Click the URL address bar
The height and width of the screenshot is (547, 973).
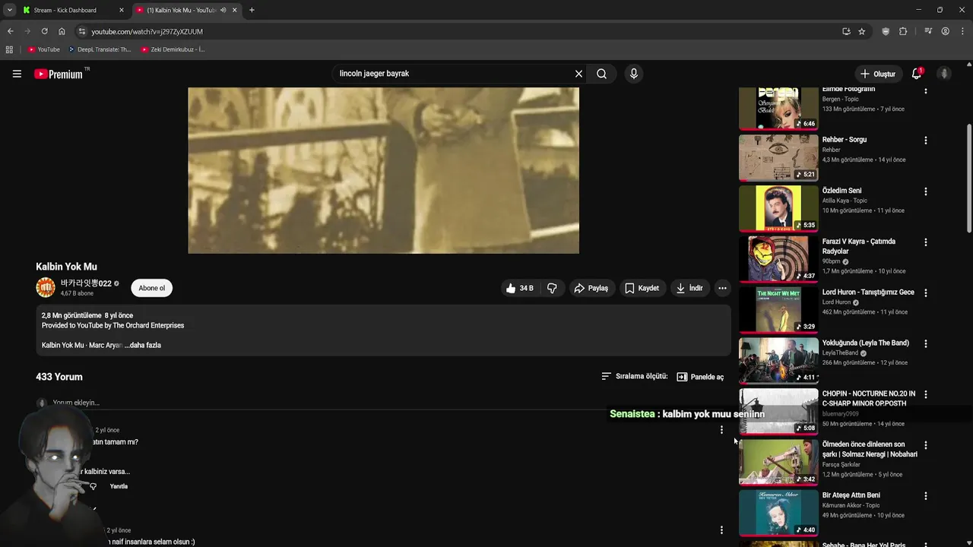click(456, 31)
